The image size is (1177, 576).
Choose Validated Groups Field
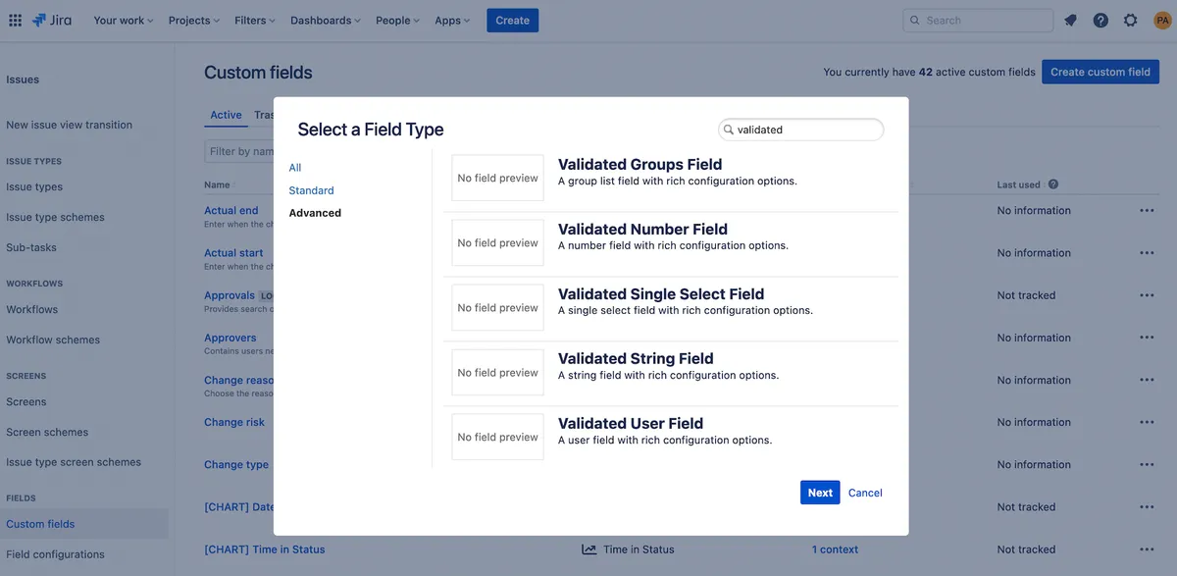670,179
